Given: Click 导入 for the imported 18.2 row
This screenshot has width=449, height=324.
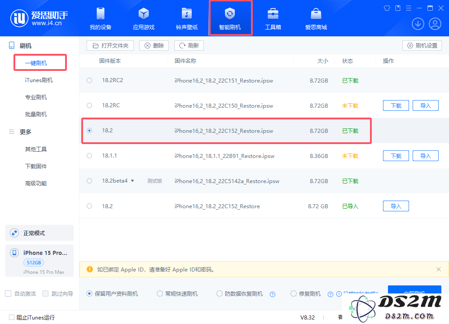Looking at the screenshot, I should (x=396, y=206).
